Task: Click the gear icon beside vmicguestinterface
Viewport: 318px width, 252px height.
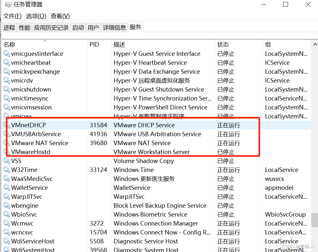Action: pos(6,54)
